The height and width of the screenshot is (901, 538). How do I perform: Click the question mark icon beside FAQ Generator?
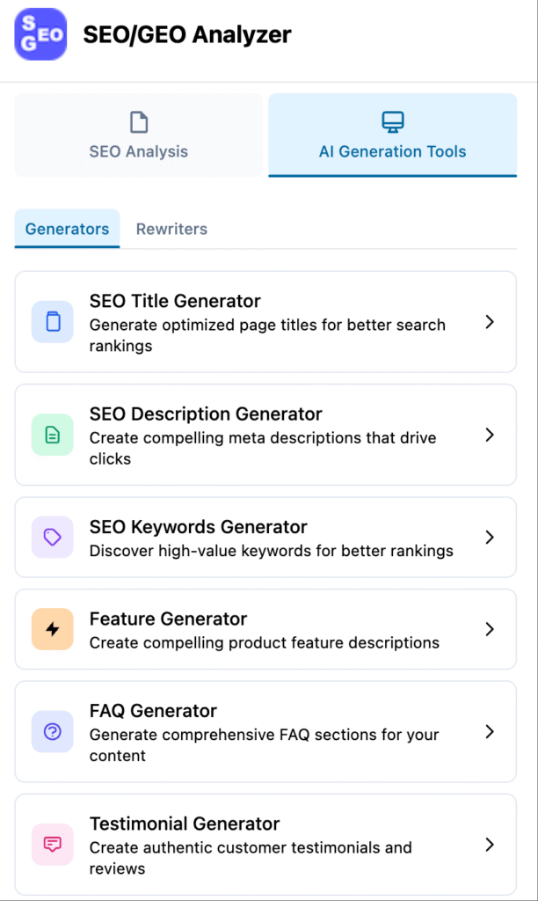pos(52,732)
